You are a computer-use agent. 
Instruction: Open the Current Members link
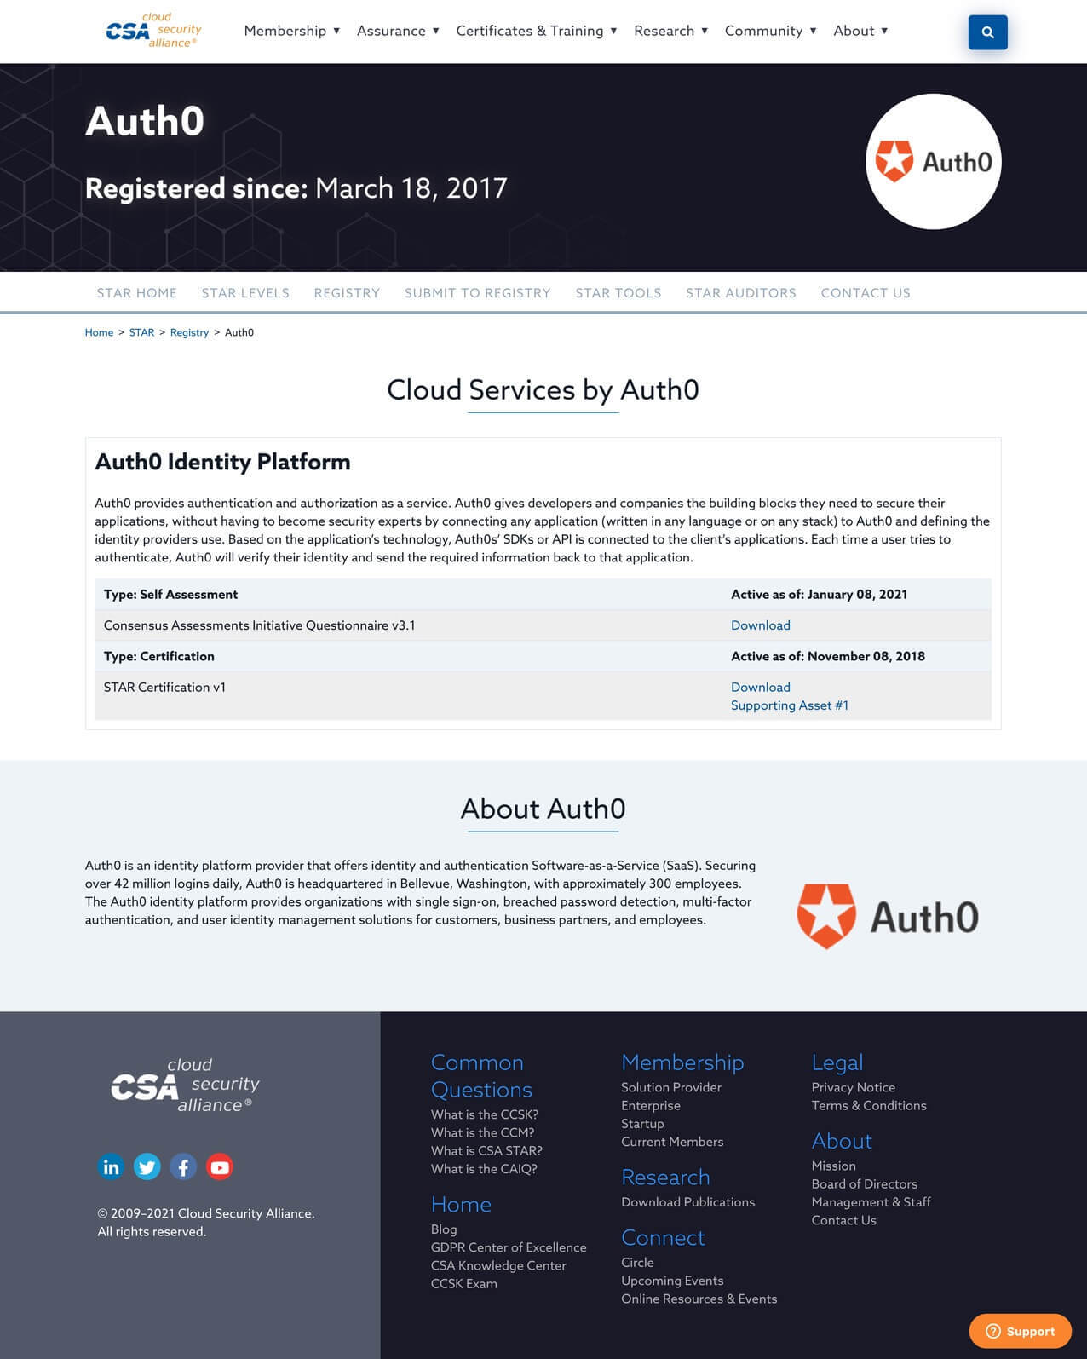point(672,1142)
